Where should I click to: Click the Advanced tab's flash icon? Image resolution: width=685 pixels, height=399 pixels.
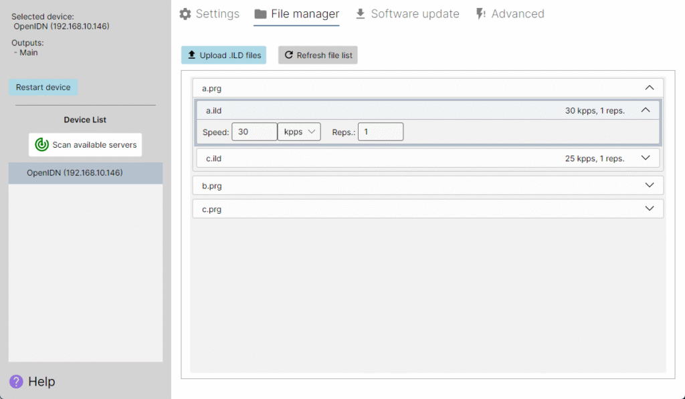pyautogui.click(x=479, y=13)
